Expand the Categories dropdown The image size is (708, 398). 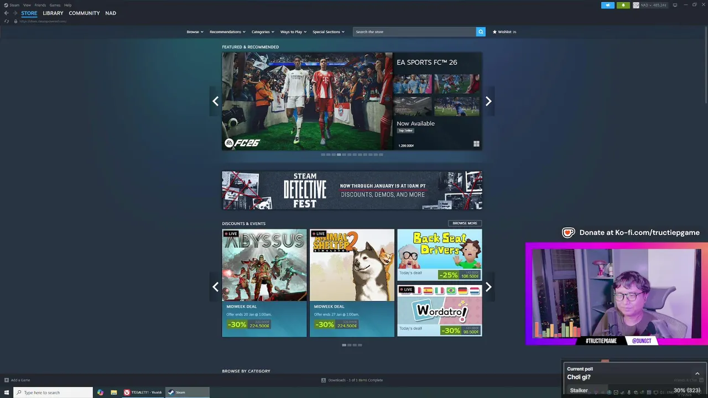pos(263,32)
